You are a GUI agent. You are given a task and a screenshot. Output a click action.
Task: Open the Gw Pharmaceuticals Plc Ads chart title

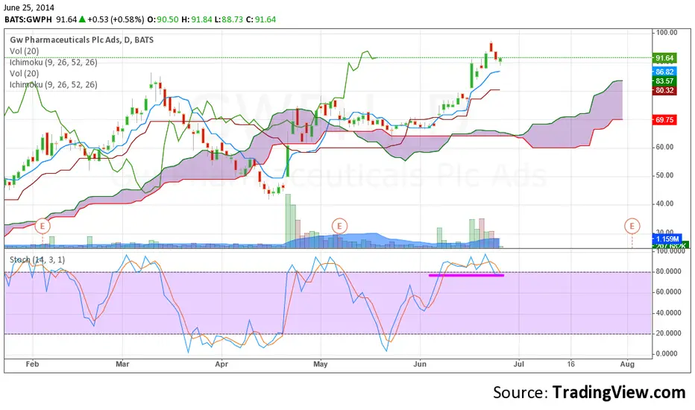point(81,40)
